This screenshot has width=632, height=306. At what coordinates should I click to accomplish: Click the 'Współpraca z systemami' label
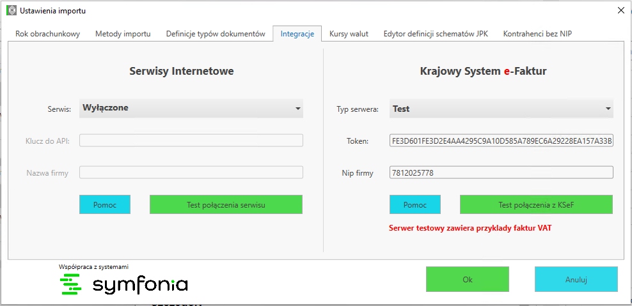click(x=93, y=266)
